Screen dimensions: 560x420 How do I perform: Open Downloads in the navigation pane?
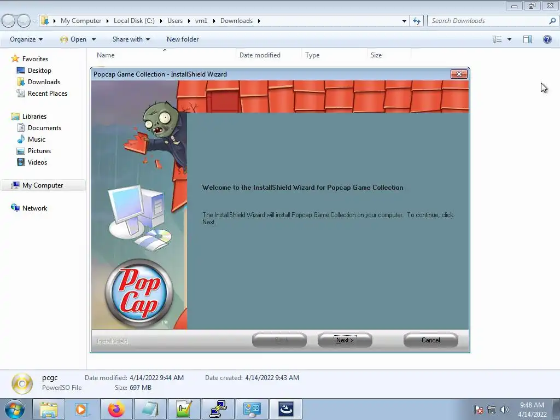point(44,82)
